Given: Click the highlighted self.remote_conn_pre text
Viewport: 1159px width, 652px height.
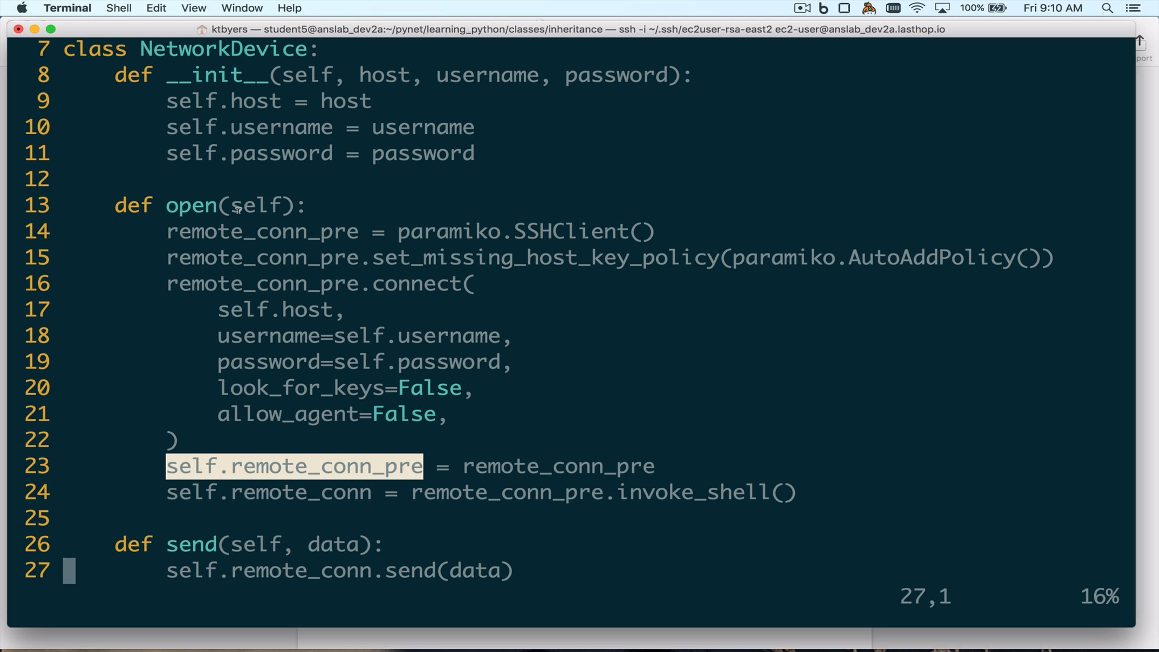Looking at the screenshot, I should pos(295,467).
